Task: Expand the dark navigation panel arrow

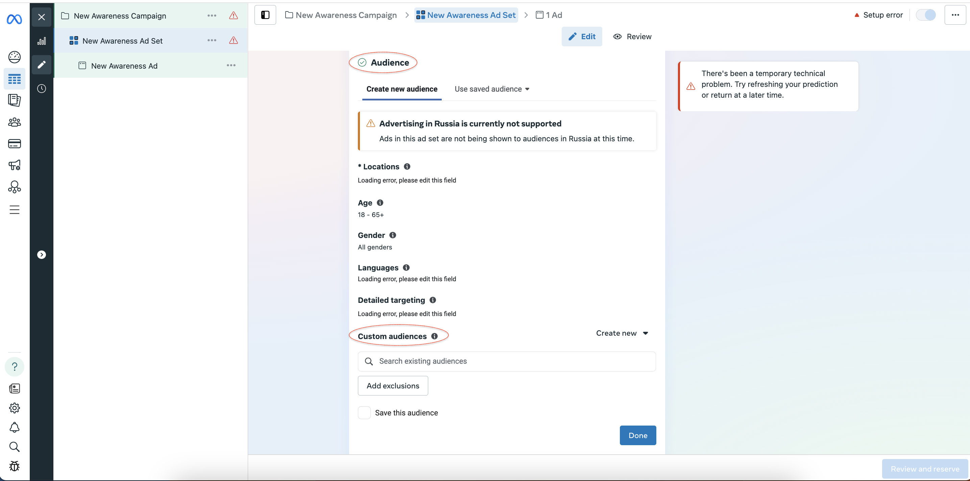Action: [42, 255]
